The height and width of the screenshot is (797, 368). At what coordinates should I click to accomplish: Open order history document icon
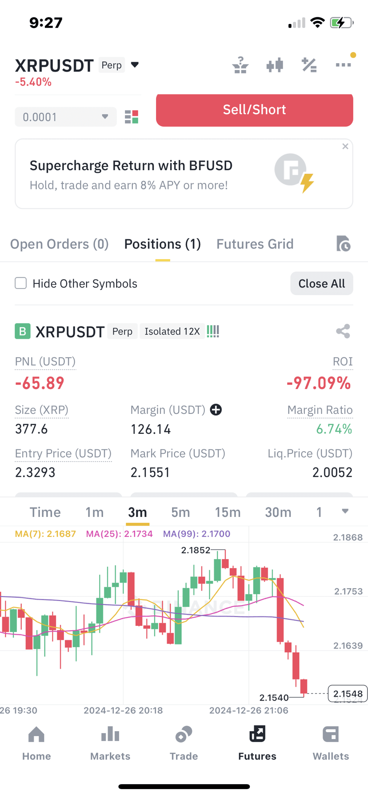pos(343,244)
